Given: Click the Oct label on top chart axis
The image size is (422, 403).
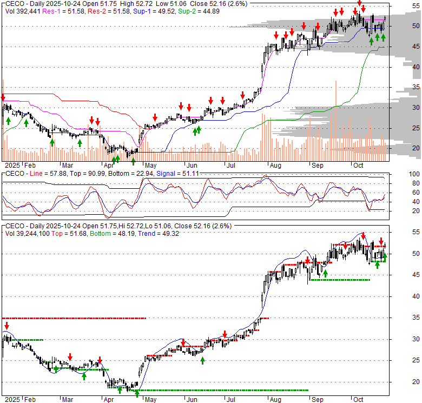Looking at the screenshot, I should pyautogui.click(x=358, y=165).
